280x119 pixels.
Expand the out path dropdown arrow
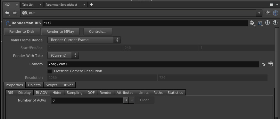pos(259,13)
